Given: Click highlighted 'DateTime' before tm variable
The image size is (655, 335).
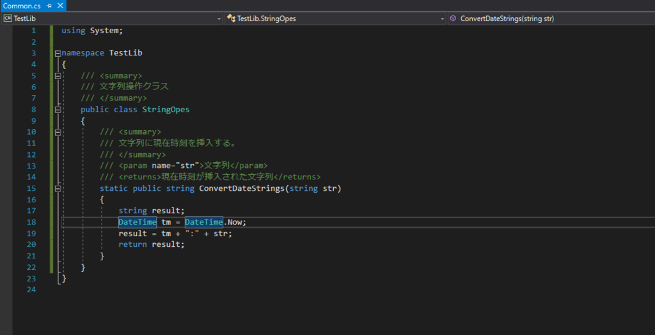Looking at the screenshot, I should (x=138, y=222).
